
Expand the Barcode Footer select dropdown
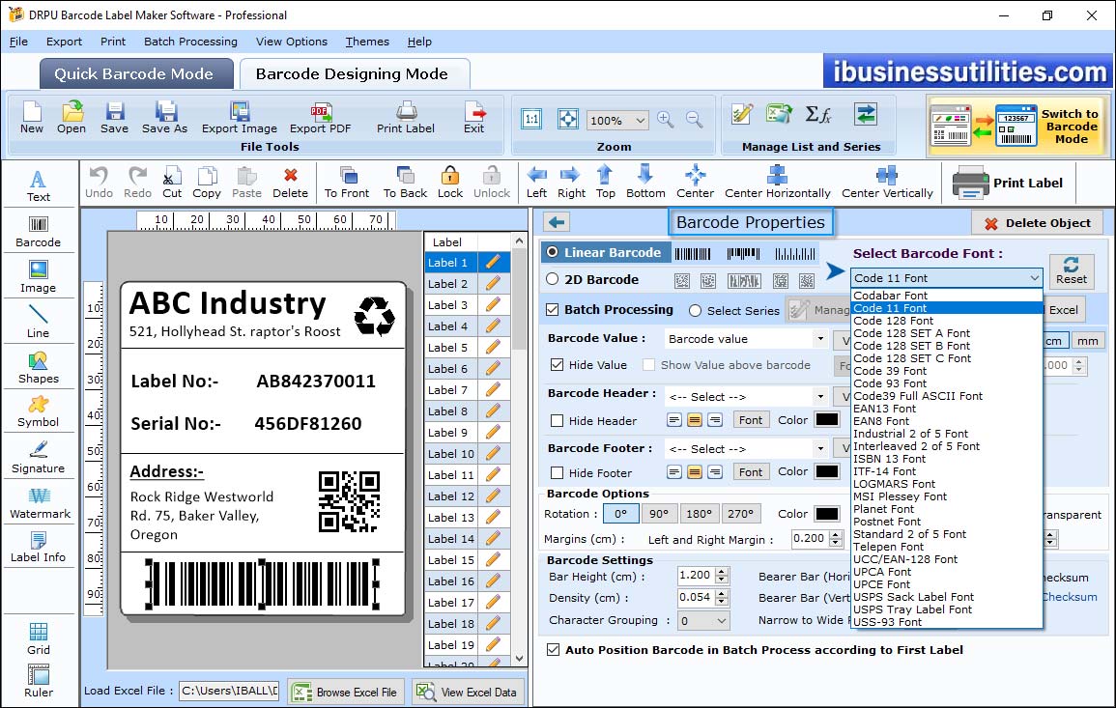[820, 448]
